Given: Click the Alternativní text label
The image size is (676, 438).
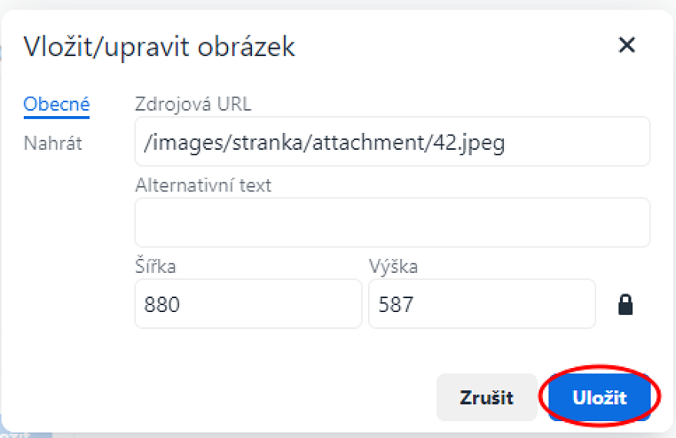Looking at the screenshot, I should (203, 185).
